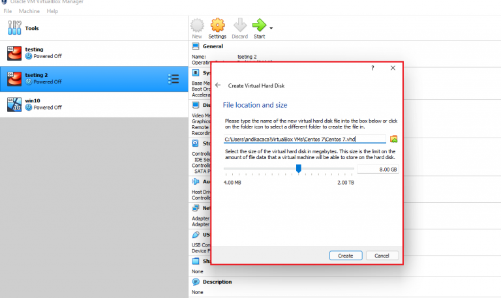Click the System section chip icon
The width and height of the screenshot is (501, 298).
pyautogui.click(x=196, y=73)
